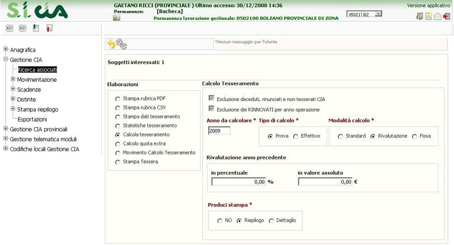Viewport: 454px width, 245px height.
Task: Set modalità calcolo to Rivalutazione
Action: [x=373, y=136]
